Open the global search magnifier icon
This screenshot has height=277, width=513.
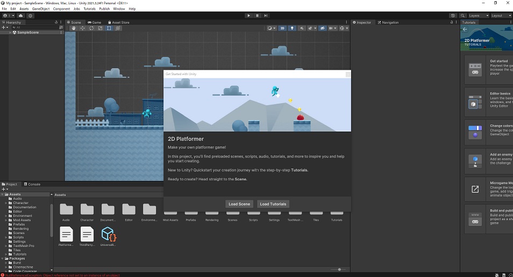[462, 16]
